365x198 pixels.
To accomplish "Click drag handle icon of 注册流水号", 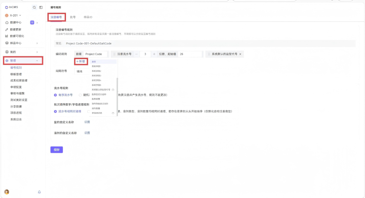I will pos(114,54).
